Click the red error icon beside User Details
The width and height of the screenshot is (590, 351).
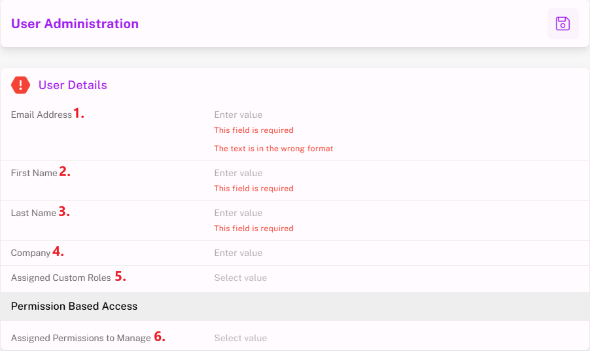[21, 85]
